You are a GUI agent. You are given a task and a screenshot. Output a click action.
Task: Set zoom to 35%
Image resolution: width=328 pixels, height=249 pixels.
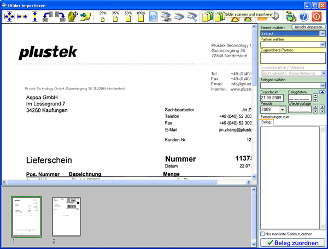115,16
